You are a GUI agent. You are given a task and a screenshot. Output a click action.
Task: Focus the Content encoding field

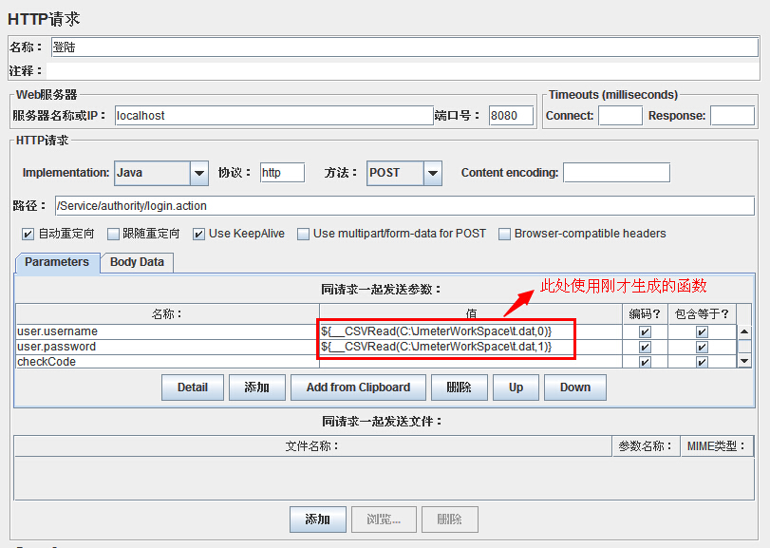tap(617, 173)
